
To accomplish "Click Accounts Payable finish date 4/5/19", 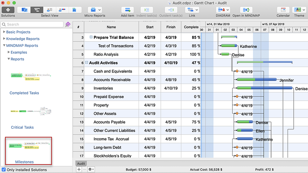I will coord(171,122).
